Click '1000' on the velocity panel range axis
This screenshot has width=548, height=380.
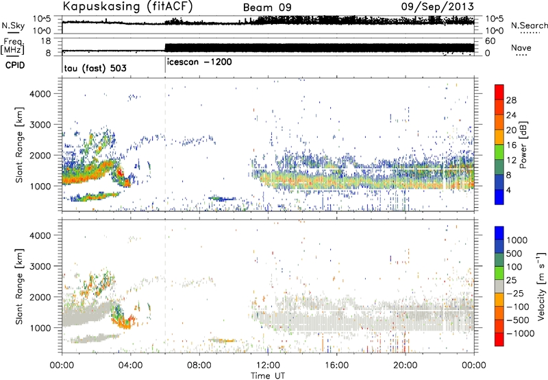[x=40, y=328]
